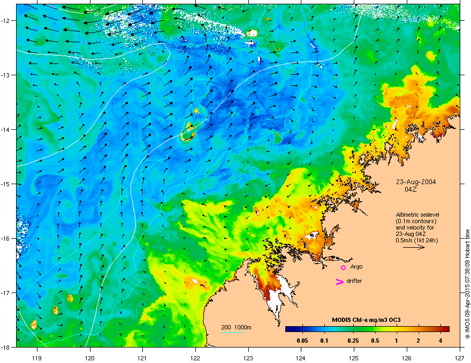The image size is (471, 363).
Task: Click the '04Z' time label under the date
Action: tap(411, 190)
